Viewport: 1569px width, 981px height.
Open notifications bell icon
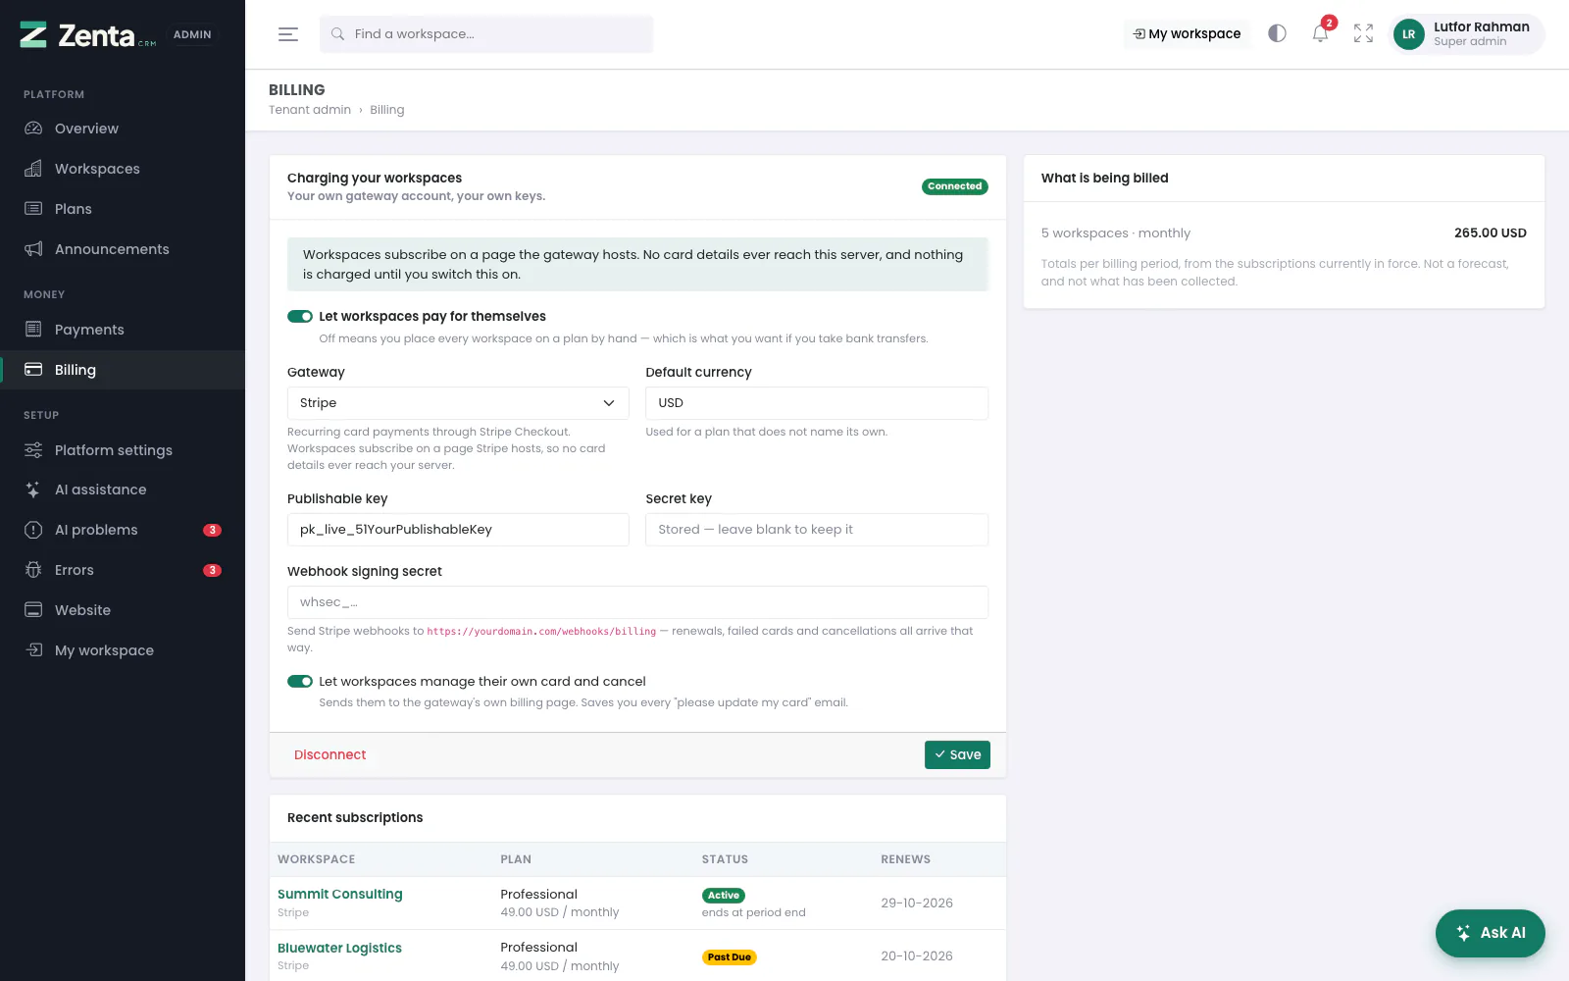click(1320, 33)
